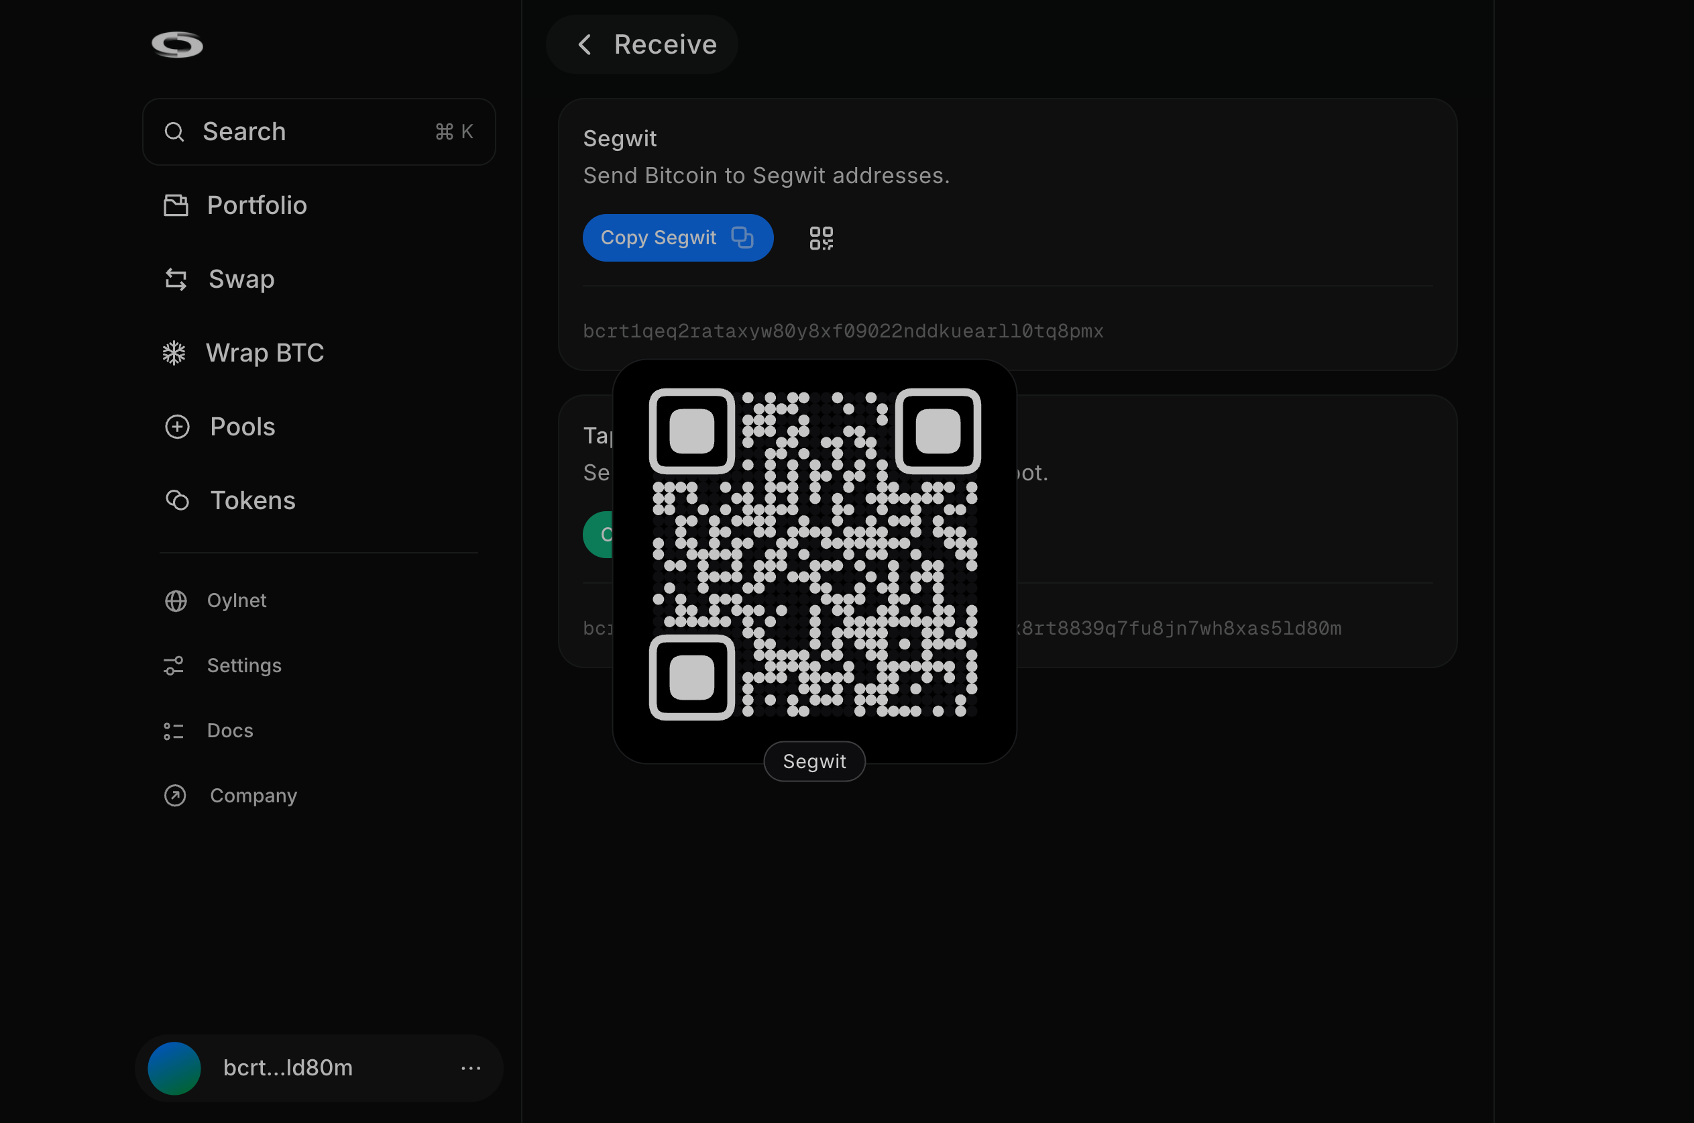Click the ⌘ K shortcut hint
The image size is (1694, 1123).
454,131
